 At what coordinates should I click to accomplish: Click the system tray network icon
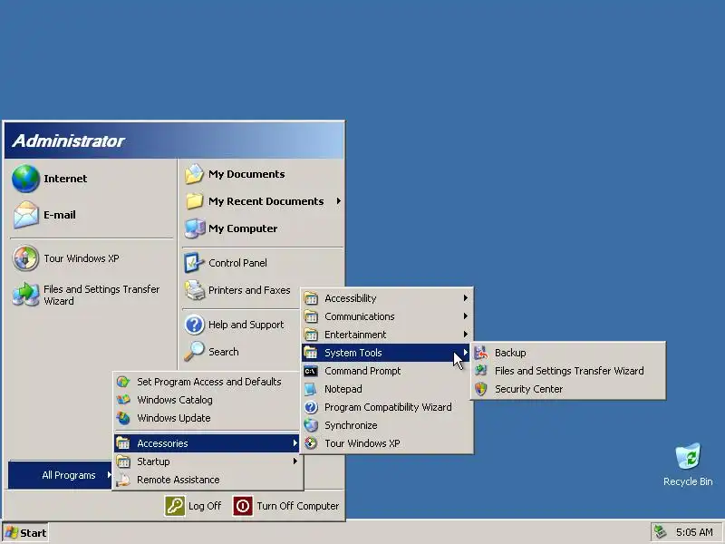(661, 532)
